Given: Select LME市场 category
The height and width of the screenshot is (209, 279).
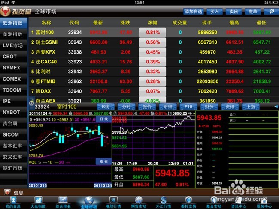Looking at the screenshot, I should click(14, 45).
